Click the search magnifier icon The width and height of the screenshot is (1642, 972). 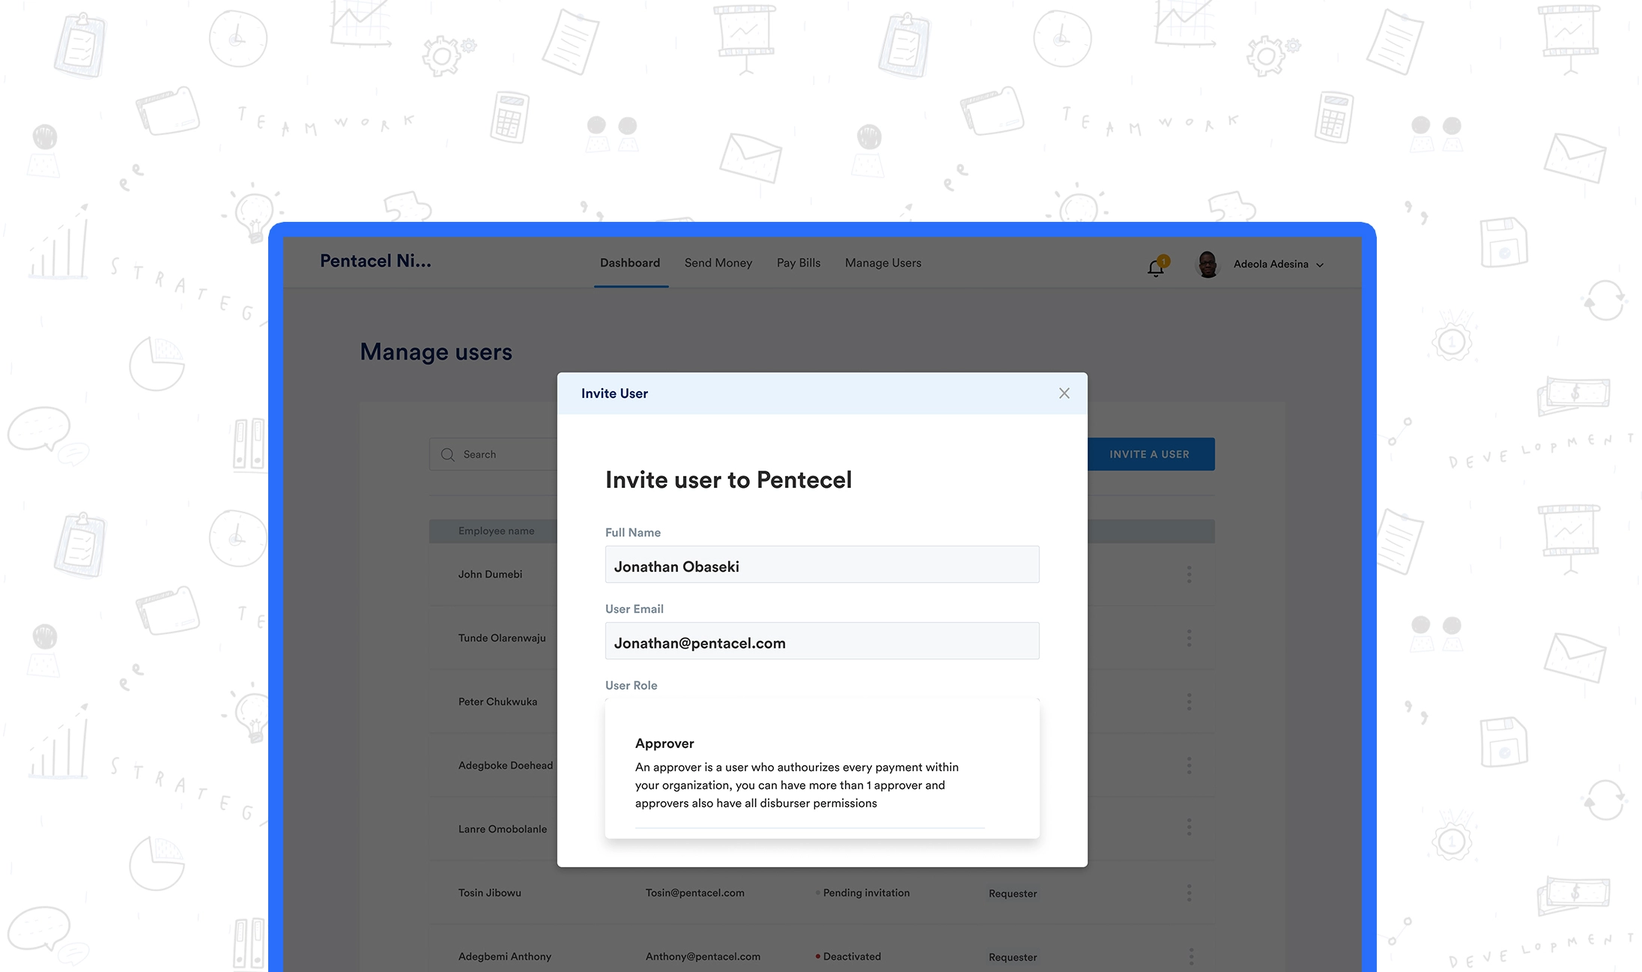click(x=448, y=455)
